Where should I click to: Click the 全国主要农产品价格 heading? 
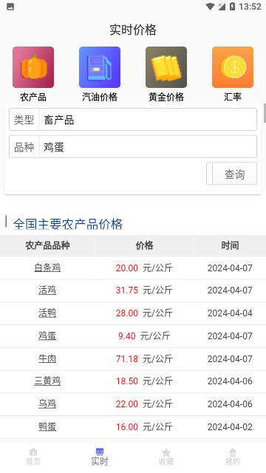[x=68, y=224]
